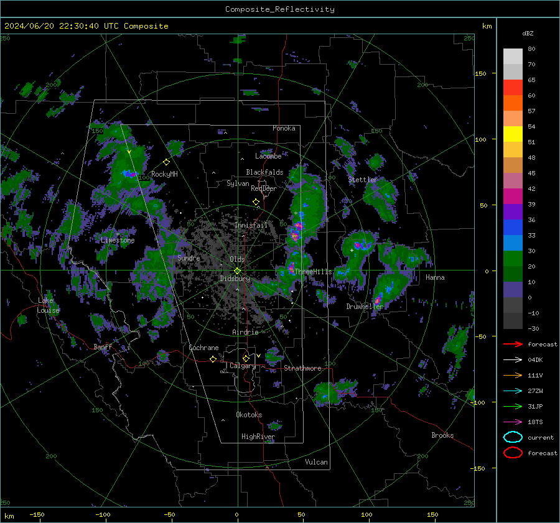Select the white 04DK arrow legend icon

coord(513,359)
